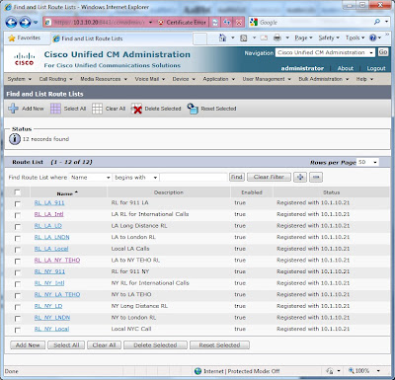Click the bottom Delete Selected button
This screenshot has width=395, height=380.
(155, 345)
